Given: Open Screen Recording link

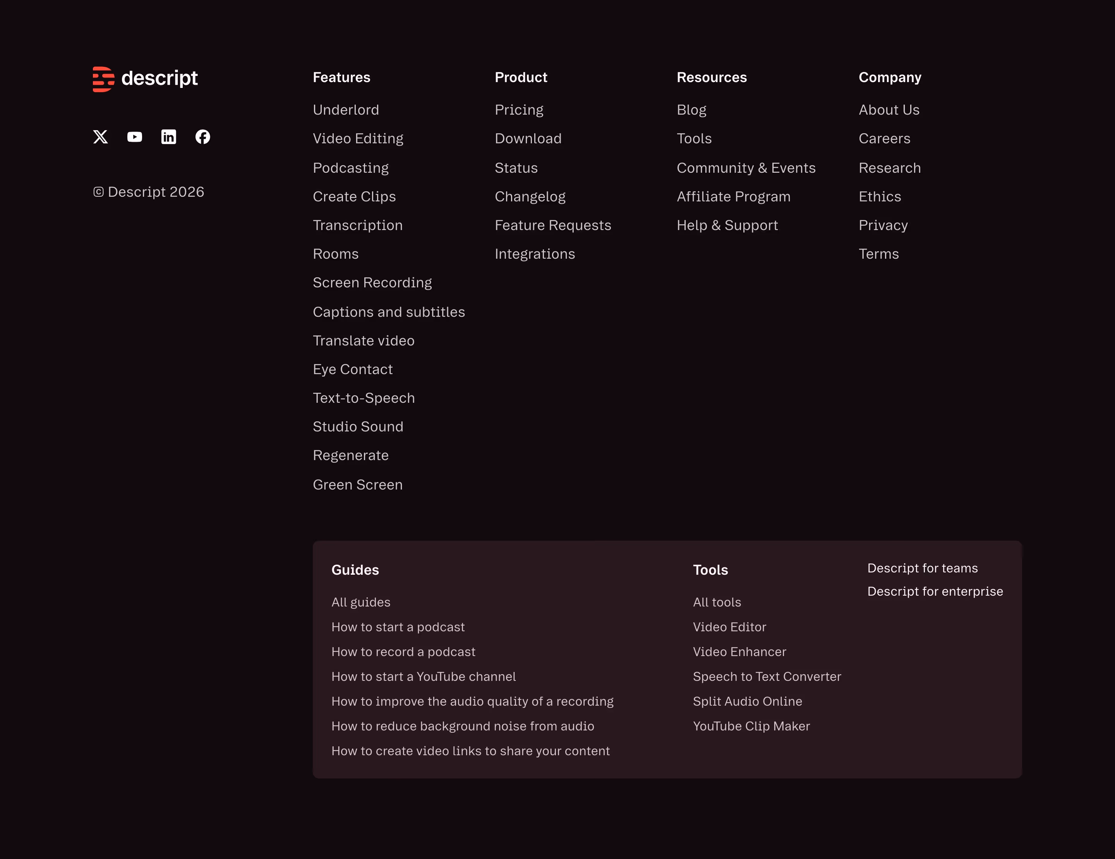Looking at the screenshot, I should (x=373, y=282).
